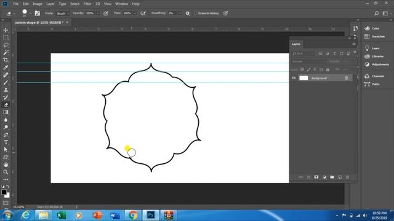Select the Eraser tool in toolbox
This screenshot has width=394, height=221.
pyautogui.click(x=6, y=105)
